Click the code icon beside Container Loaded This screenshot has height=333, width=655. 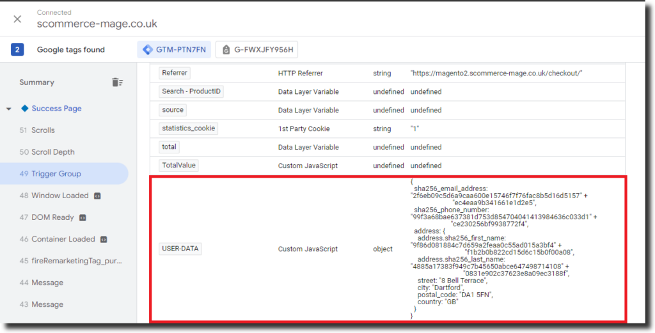[104, 239]
